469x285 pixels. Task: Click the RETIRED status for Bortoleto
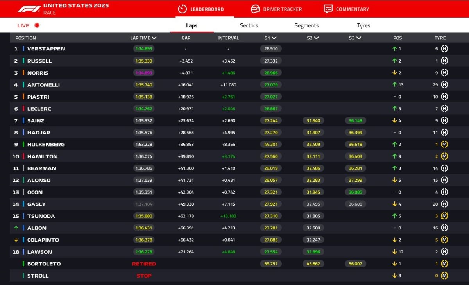pos(144,264)
